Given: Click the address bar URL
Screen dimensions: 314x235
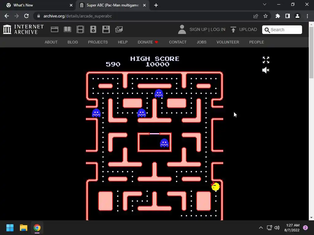Looking at the screenshot, I should pos(78,16).
